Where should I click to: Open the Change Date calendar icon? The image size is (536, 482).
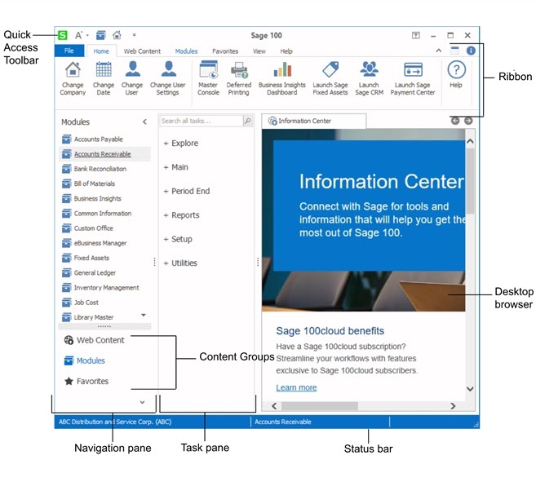tap(104, 71)
